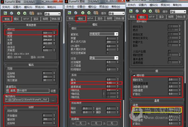Open the 缓存 dropdown in left window

[53, 14]
